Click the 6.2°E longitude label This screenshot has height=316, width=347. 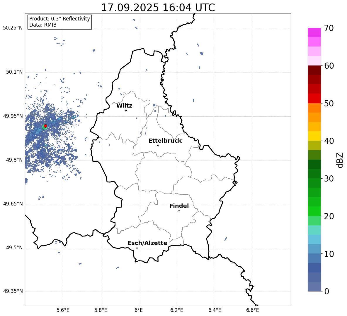coord(177,310)
